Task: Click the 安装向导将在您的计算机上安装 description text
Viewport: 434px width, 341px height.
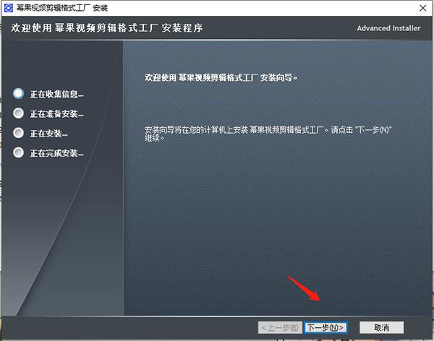Action: (x=268, y=134)
